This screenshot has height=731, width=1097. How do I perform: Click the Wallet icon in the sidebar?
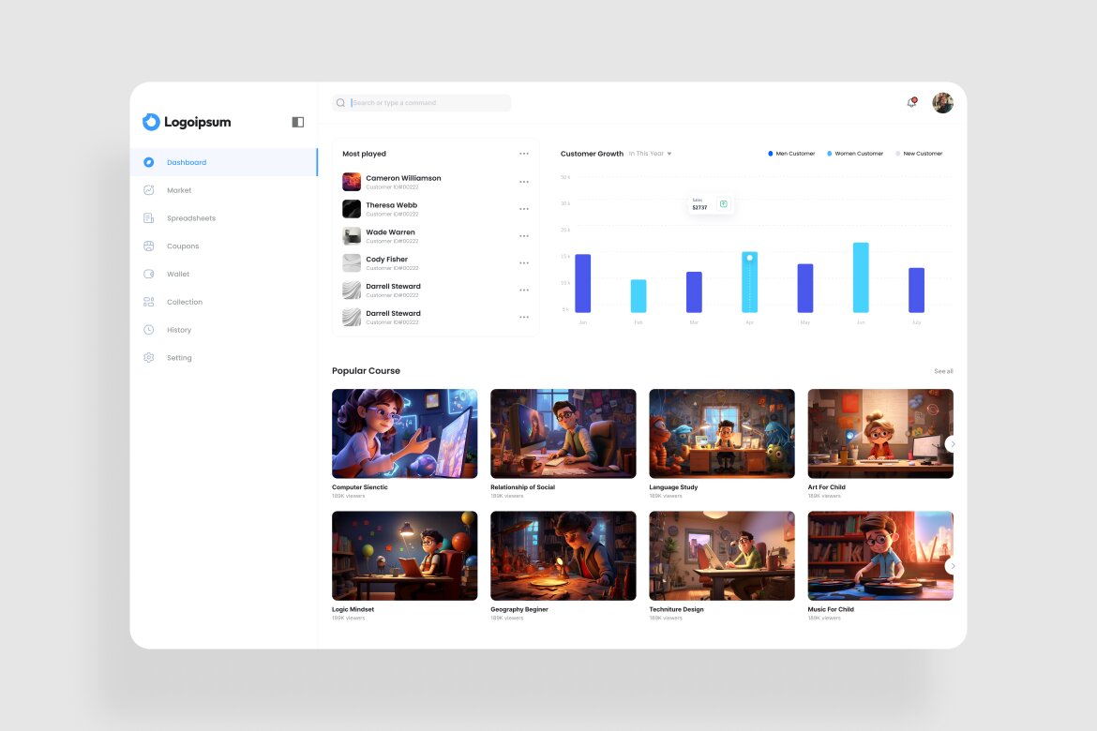pos(149,274)
